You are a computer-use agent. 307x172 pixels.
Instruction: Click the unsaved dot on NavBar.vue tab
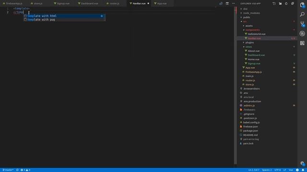tap(148, 3)
